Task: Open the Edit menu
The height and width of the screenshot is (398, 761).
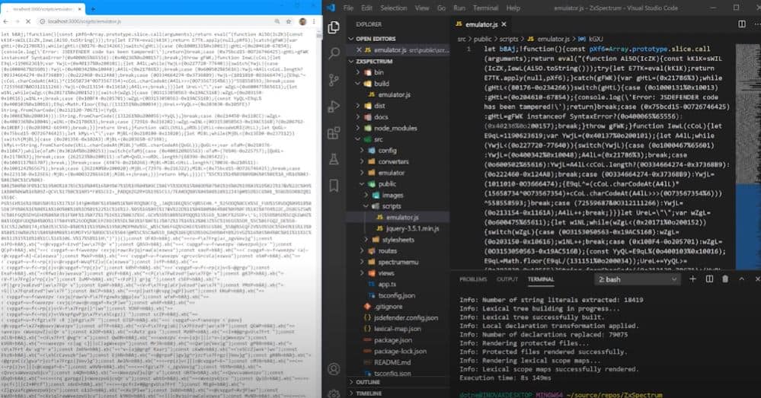Action: (367, 8)
